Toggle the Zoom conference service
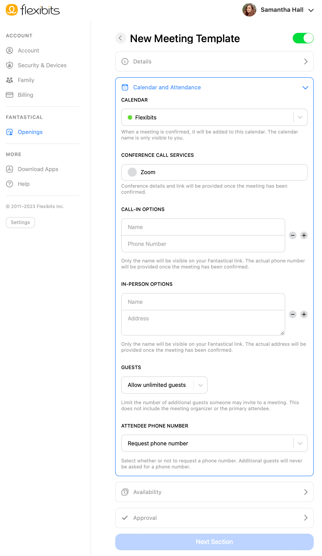This screenshot has width=322, height=556. coord(132,172)
